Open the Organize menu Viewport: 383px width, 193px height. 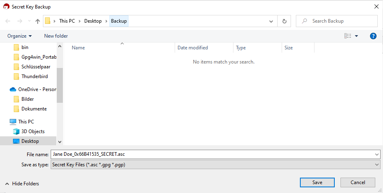point(19,36)
